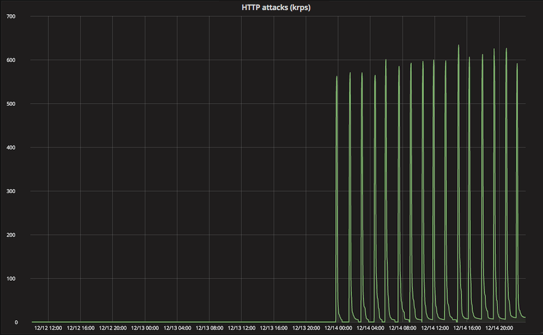Open the 'HTTP attacks (krps)' panel title

(x=276, y=7)
